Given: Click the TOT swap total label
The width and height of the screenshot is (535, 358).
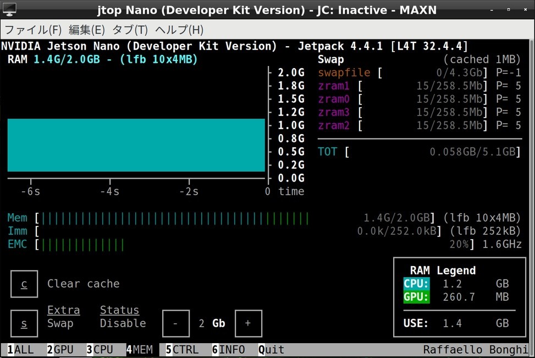Looking at the screenshot, I should point(328,152).
